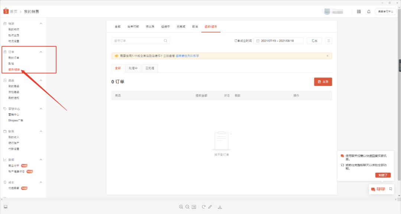Screen dimensions: 401x214
Task: Select the pencil annotation icon in bottom toolbar
Action: click(211, 207)
